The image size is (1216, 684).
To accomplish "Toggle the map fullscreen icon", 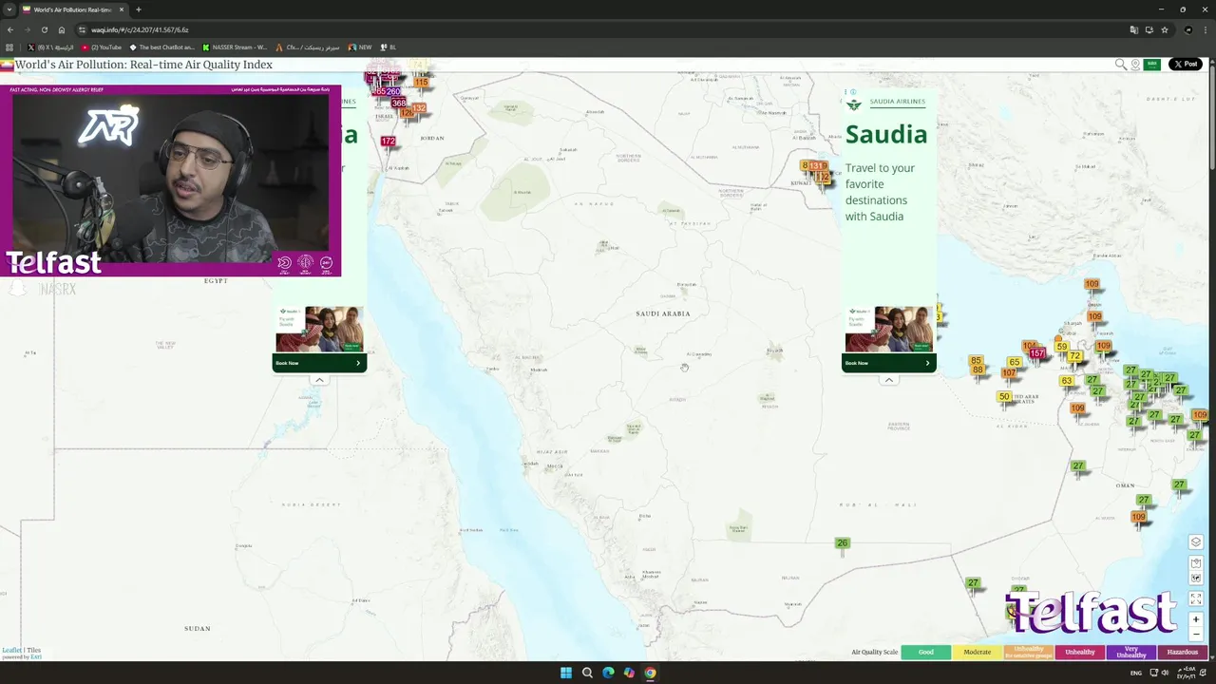I will [x=1196, y=598].
